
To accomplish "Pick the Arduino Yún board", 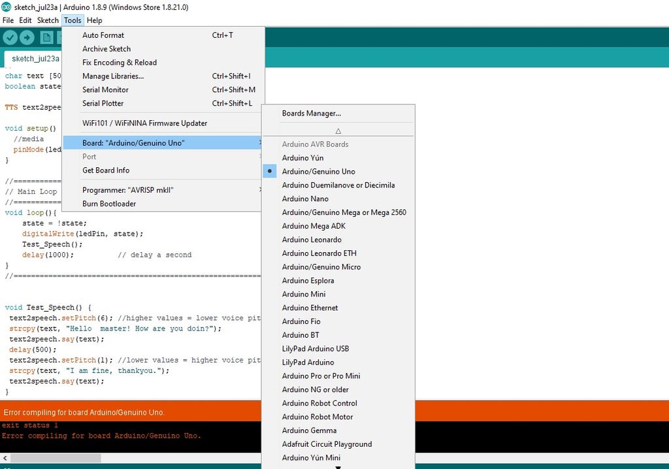I will pyautogui.click(x=338, y=157).
